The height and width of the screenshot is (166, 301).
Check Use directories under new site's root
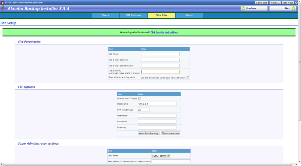pos(188,77)
